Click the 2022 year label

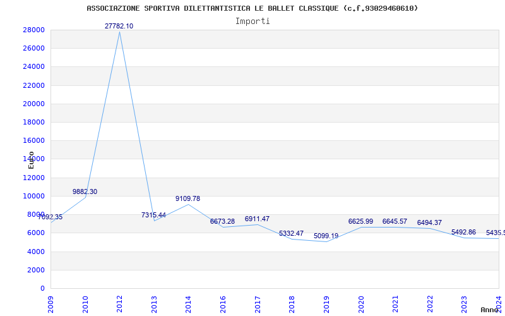click(x=430, y=305)
